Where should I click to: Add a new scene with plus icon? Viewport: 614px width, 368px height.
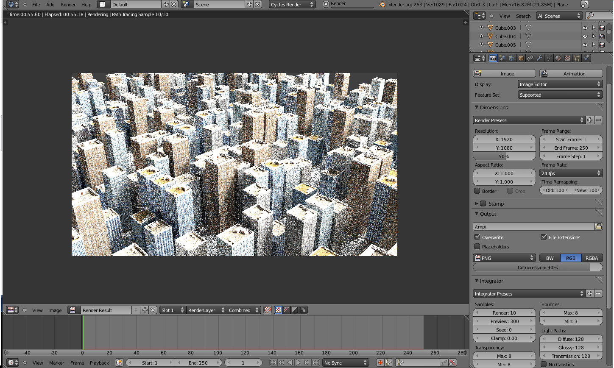point(250,4)
